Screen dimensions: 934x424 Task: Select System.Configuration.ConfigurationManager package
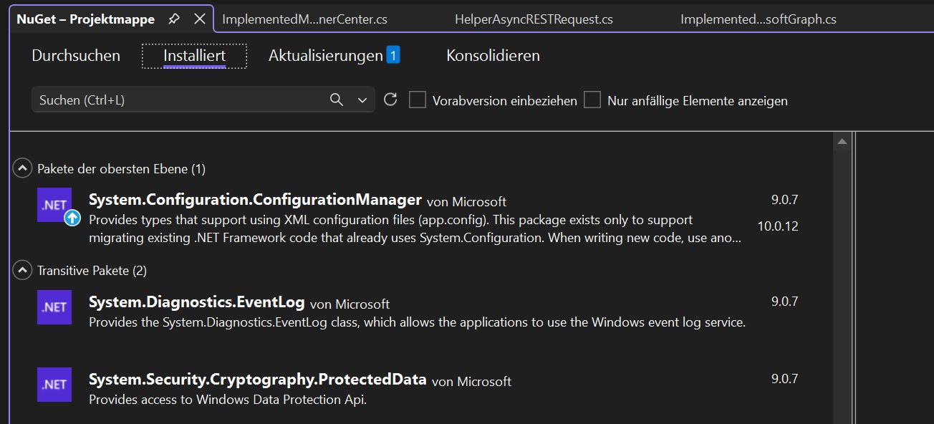click(x=255, y=200)
